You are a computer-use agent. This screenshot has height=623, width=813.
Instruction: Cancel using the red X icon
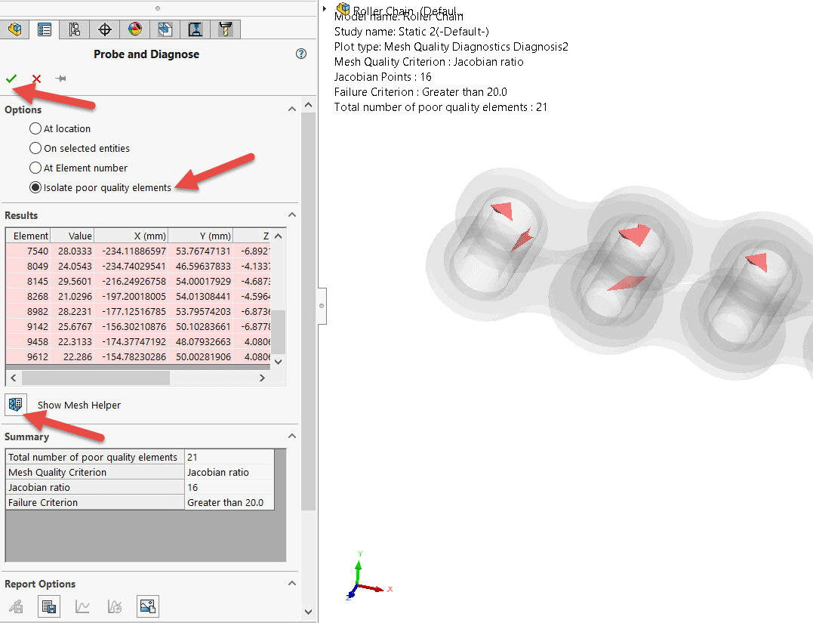point(36,79)
